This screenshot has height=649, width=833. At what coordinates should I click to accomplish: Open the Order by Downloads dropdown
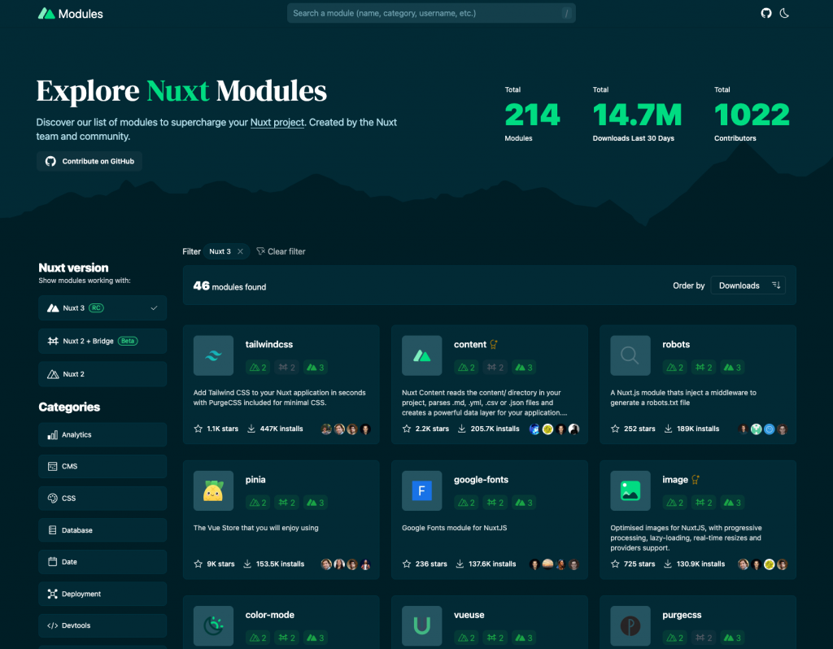click(748, 285)
